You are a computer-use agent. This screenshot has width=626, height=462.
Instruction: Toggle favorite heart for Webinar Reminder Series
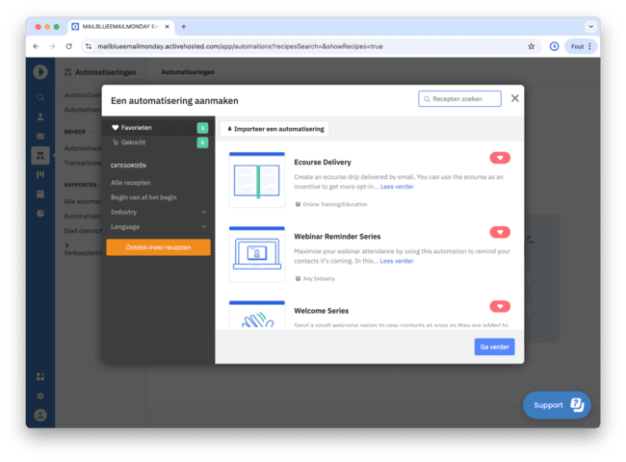(x=500, y=232)
